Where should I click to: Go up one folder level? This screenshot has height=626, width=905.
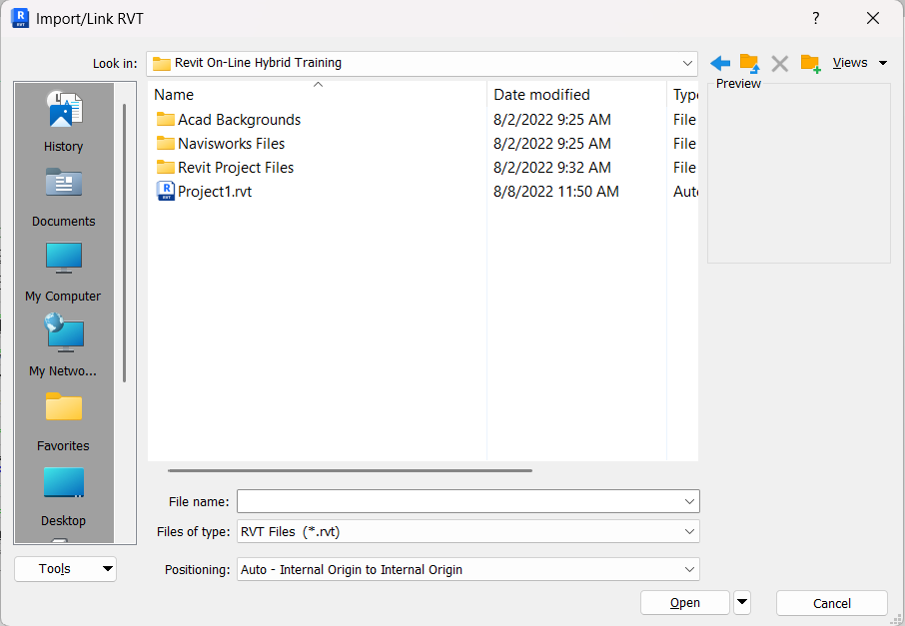click(749, 63)
